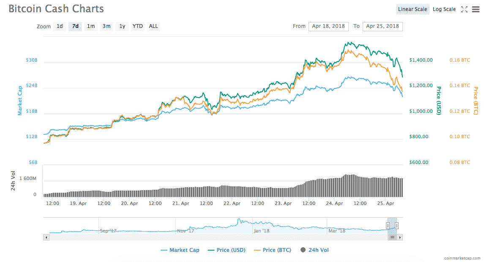Set zoom to 1d
This screenshot has height=262, width=484.
coord(60,26)
